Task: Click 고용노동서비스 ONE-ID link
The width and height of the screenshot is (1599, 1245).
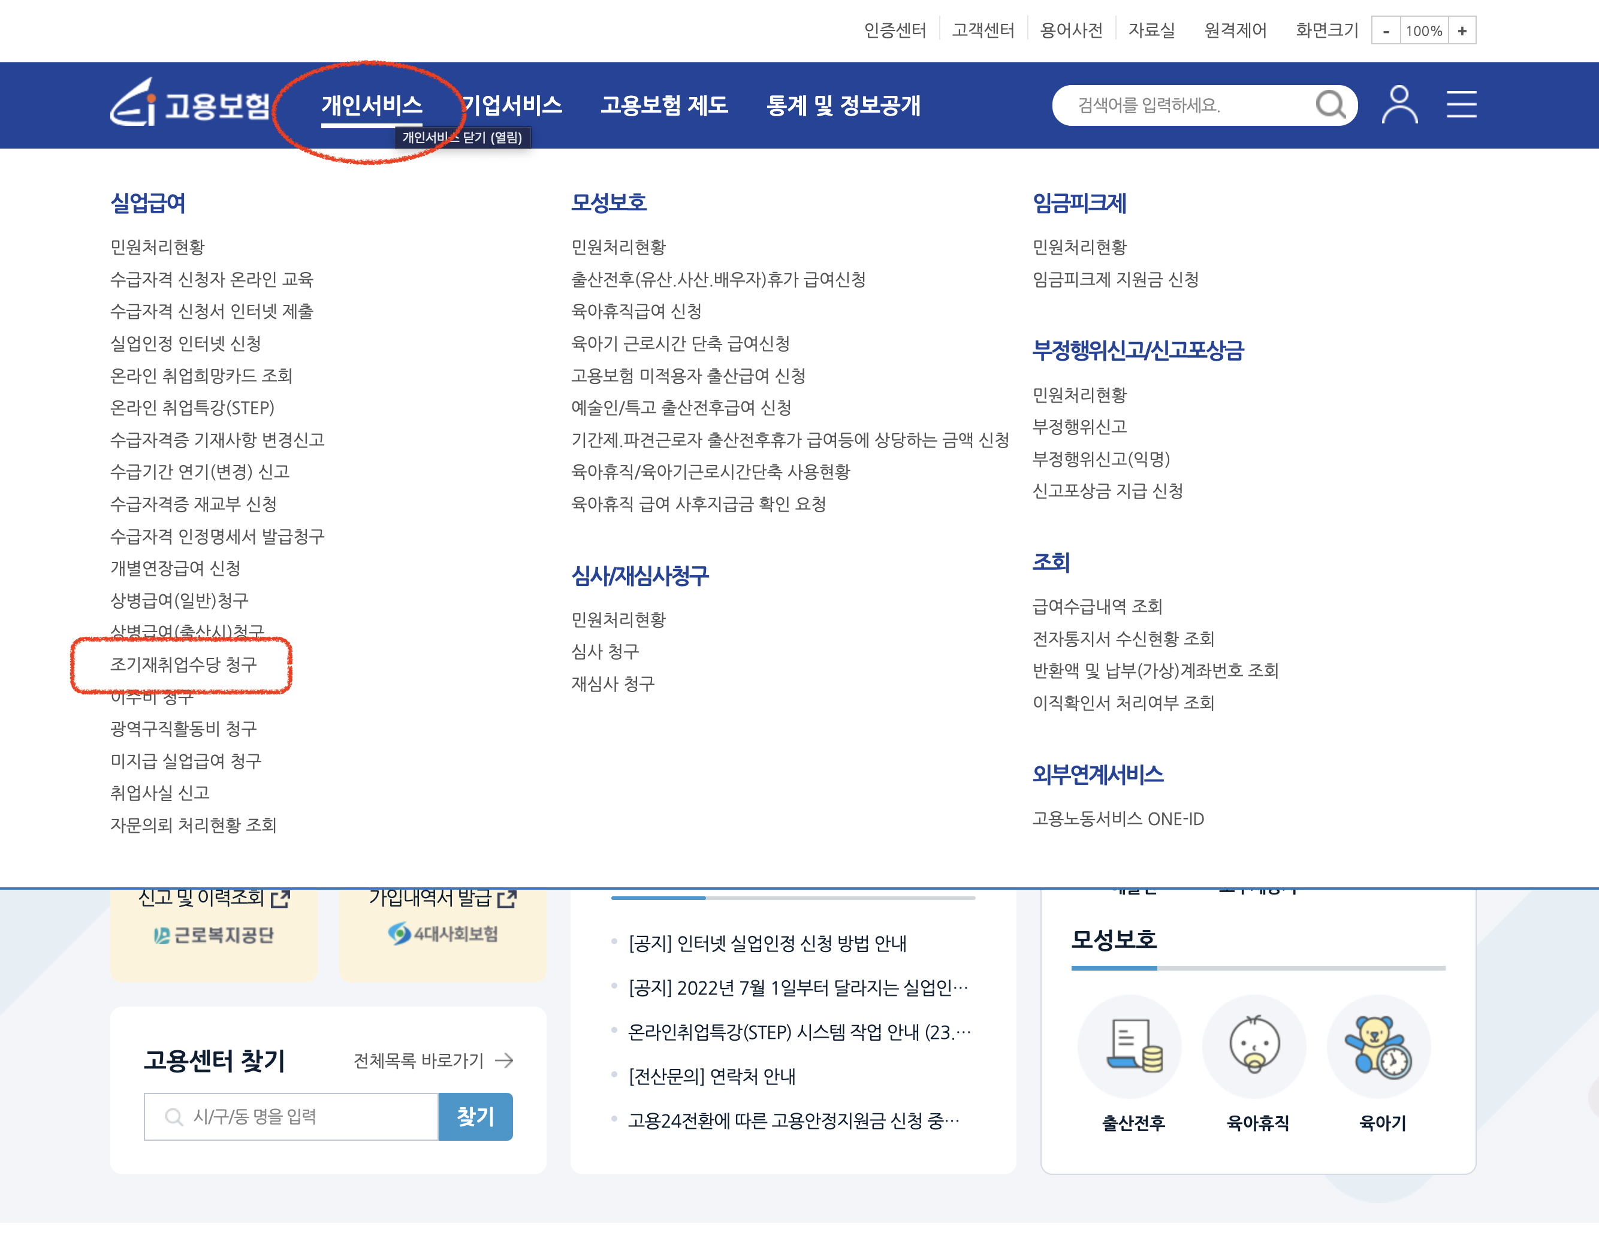Action: pyautogui.click(x=1119, y=818)
